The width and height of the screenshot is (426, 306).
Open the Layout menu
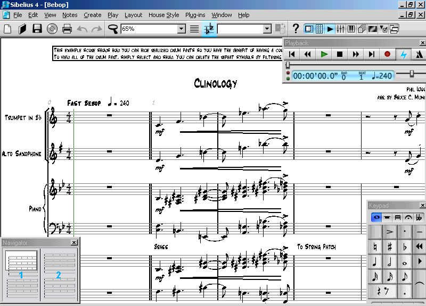click(x=134, y=15)
